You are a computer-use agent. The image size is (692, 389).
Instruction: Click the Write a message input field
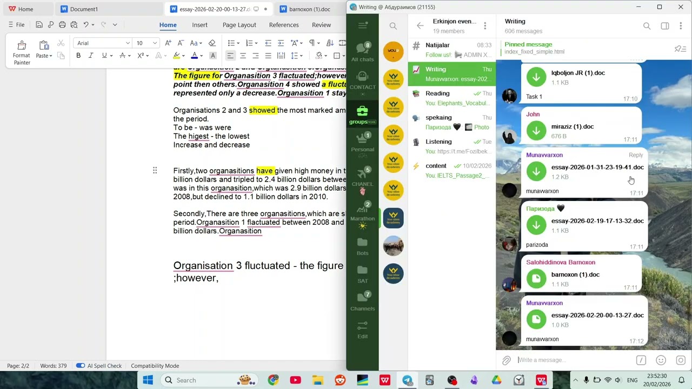pyautogui.click(x=573, y=360)
